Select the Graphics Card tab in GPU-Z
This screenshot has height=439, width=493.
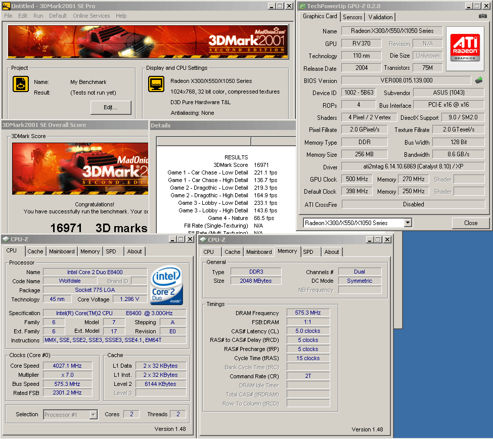click(x=320, y=16)
